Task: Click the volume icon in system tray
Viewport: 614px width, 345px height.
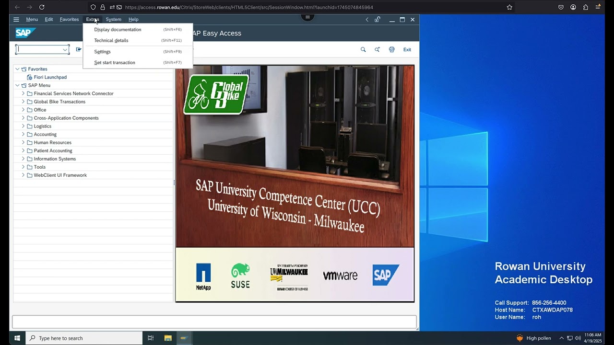Action: pos(578,338)
